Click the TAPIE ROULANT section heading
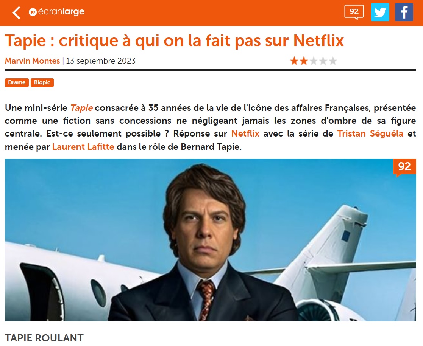 (44, 338)
